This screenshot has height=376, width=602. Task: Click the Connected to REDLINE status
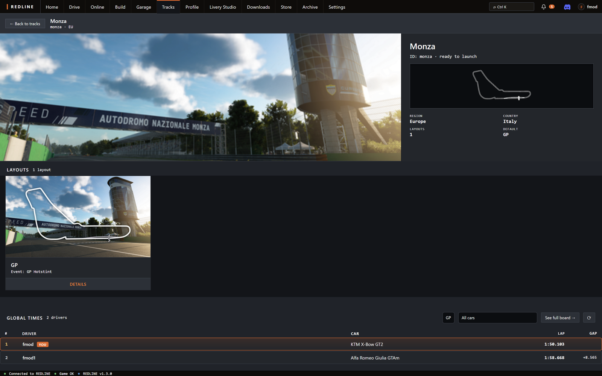(x=29, y=374)
